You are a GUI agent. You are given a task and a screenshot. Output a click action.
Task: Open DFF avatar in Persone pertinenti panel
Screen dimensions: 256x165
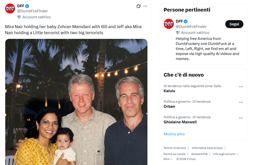169,24
